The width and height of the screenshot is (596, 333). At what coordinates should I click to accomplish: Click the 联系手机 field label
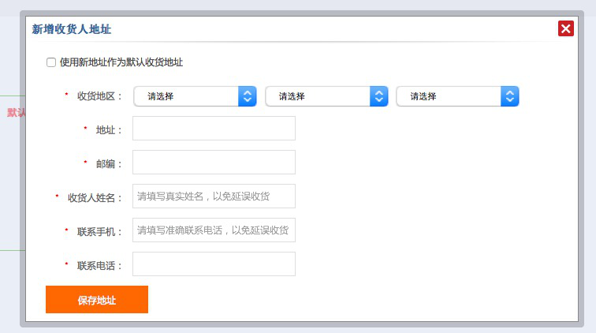point(100,231)
